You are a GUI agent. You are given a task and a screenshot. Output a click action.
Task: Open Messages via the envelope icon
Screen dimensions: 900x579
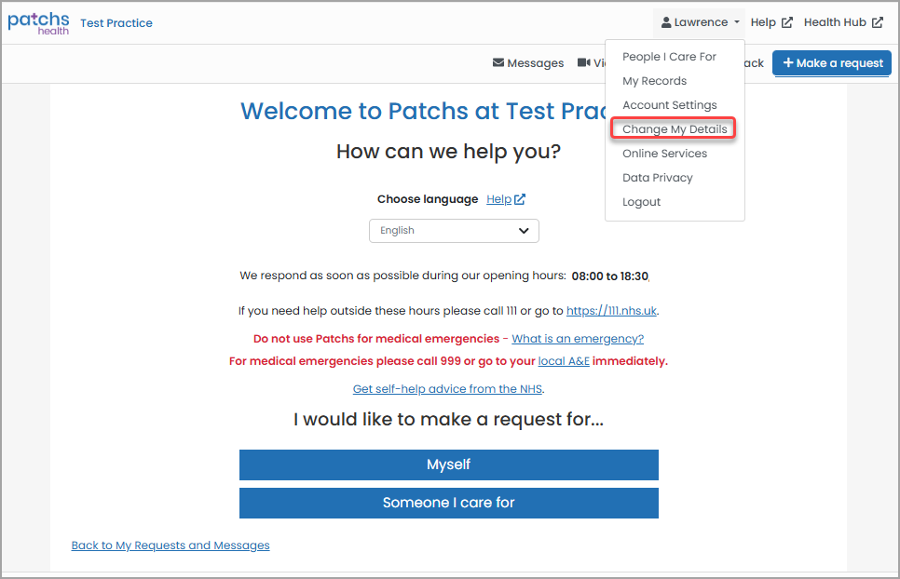click(497, 63)
